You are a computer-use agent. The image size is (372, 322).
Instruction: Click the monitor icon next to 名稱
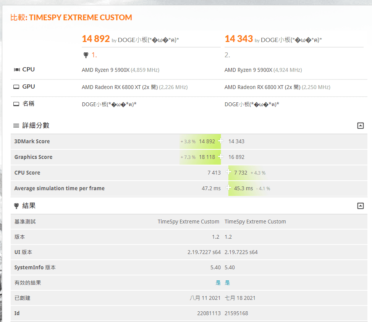(16, 104)
